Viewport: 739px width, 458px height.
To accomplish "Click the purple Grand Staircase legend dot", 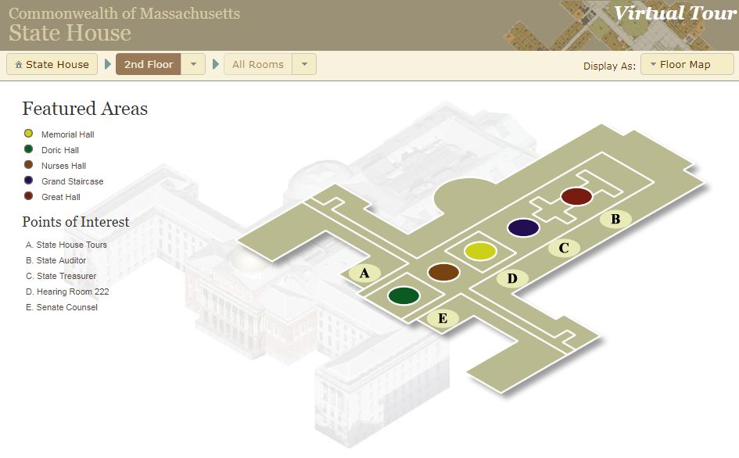I will [29, 180].
